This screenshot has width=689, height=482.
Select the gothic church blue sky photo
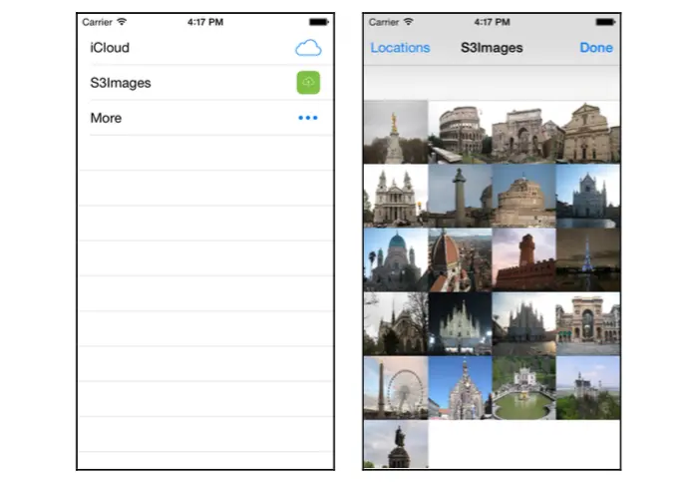(x=460, y=387)
